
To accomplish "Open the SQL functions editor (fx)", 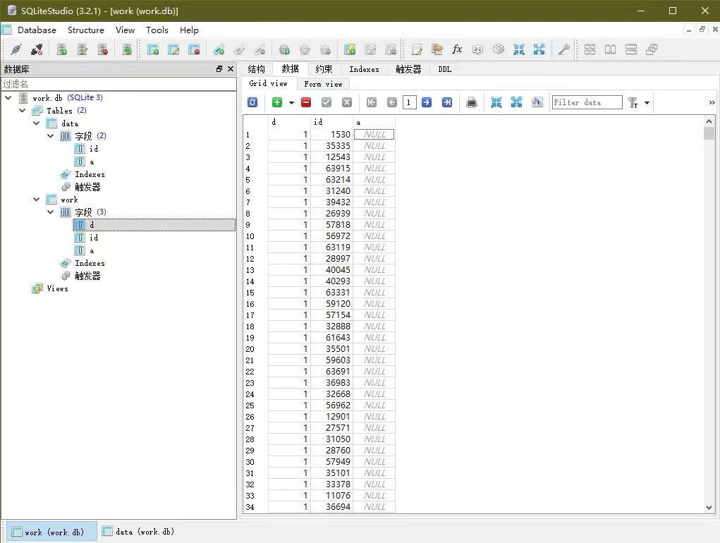I will 457,49.
